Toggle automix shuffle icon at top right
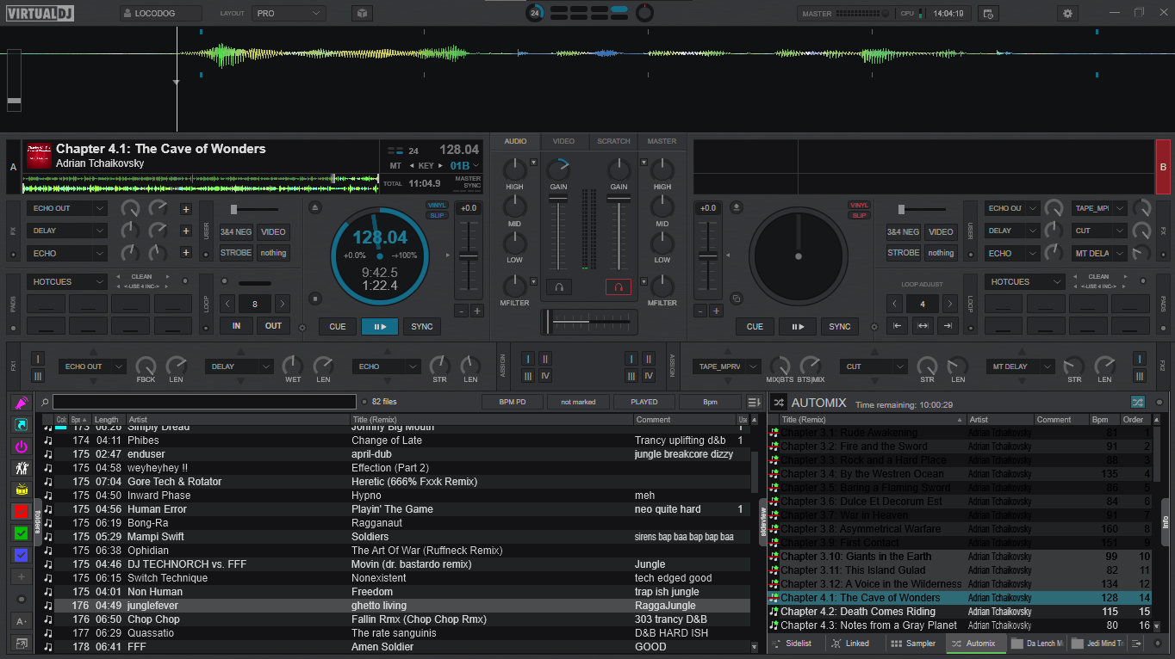1175x659 pixels. [x=1137, y=402]
